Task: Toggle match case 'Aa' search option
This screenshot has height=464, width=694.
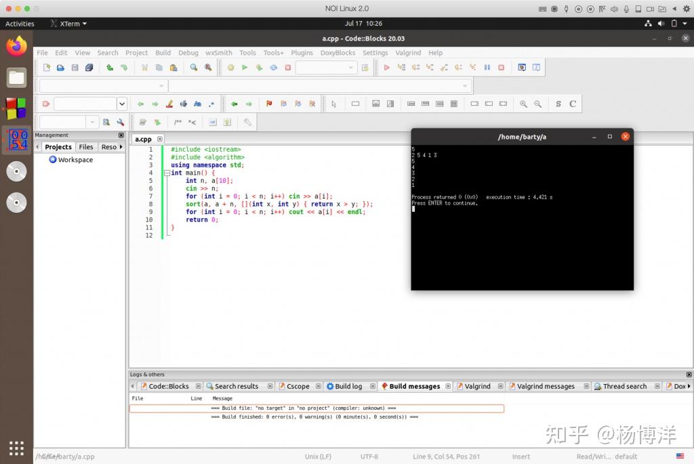Action: pyautogui.click(x=197, y=104)
